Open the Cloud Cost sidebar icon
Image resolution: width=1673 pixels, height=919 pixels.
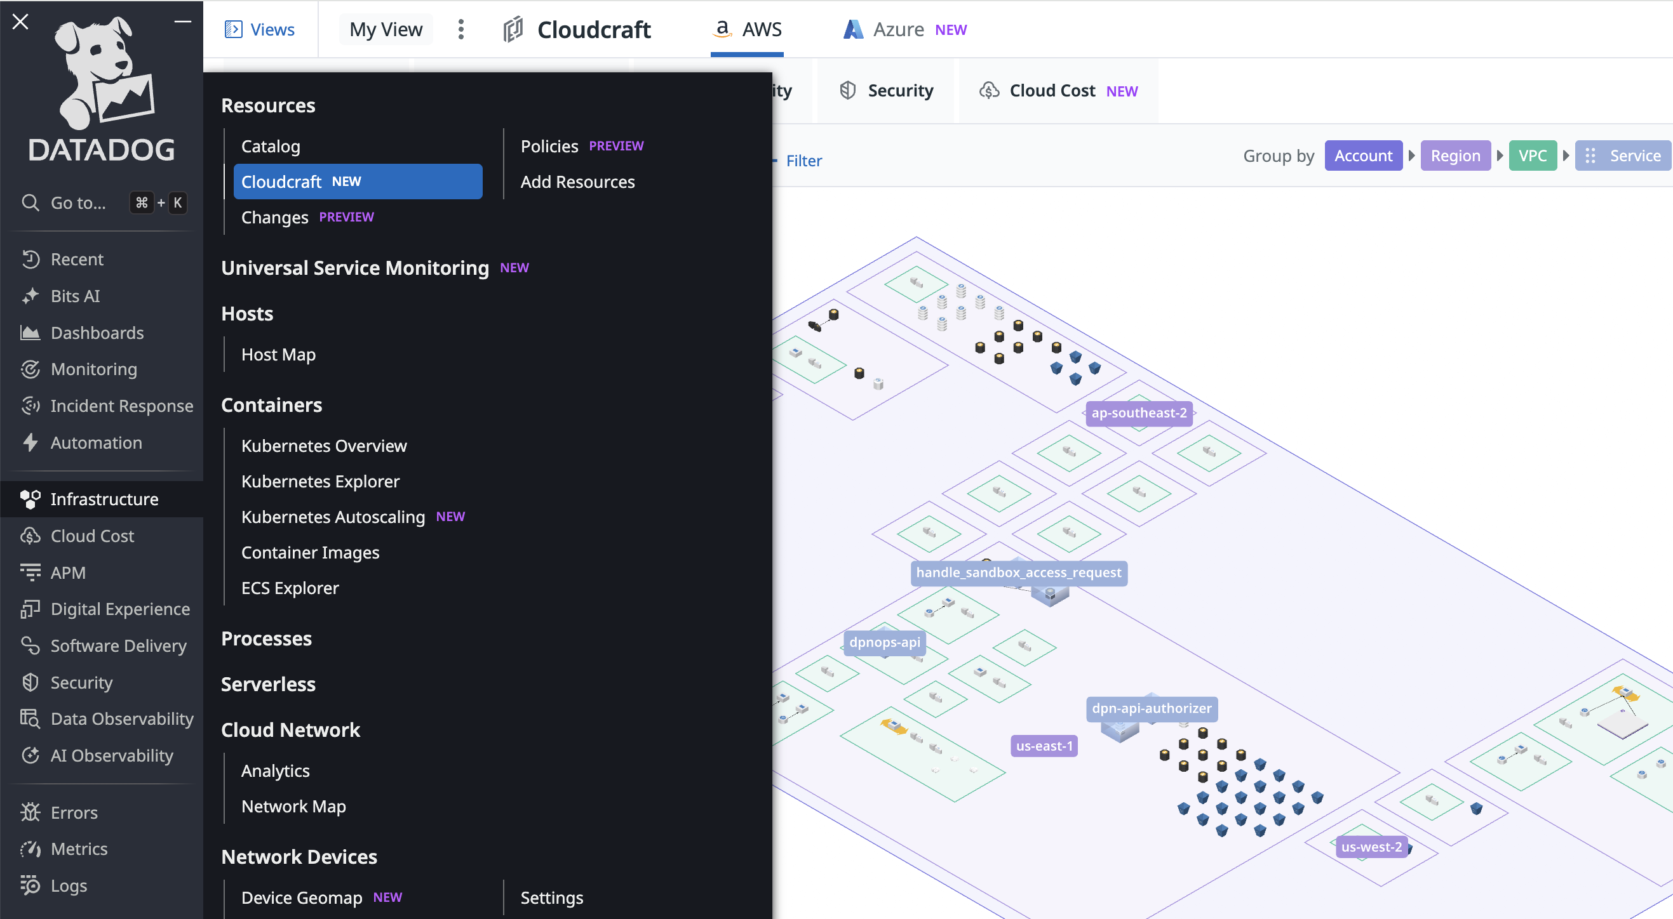(x=30, y=536)
